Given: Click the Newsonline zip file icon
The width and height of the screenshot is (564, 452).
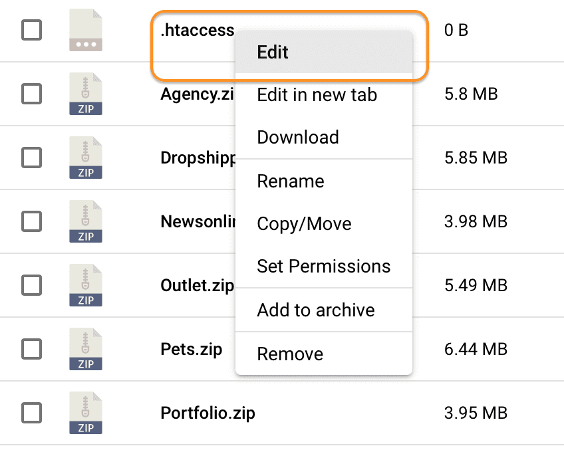Looking at the screenshot, I should pos(86,221).
